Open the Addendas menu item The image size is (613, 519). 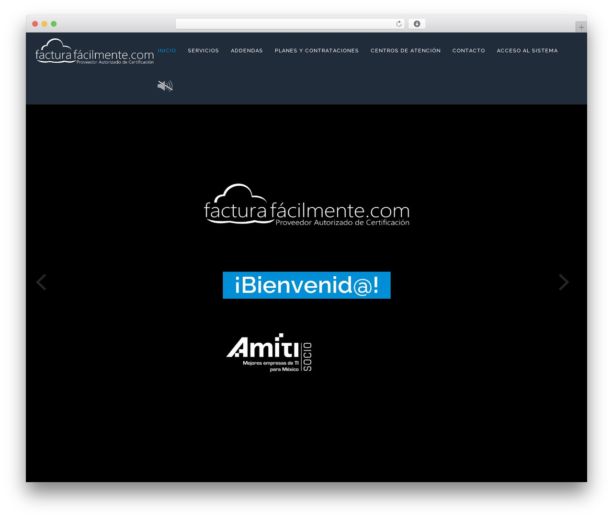pyautogui.click(x=247, y=51)
